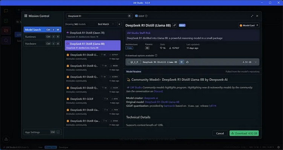Select DeepSeek R1 Distill (Qwen 7B) result
283x150 pixels.
(92, 35)
